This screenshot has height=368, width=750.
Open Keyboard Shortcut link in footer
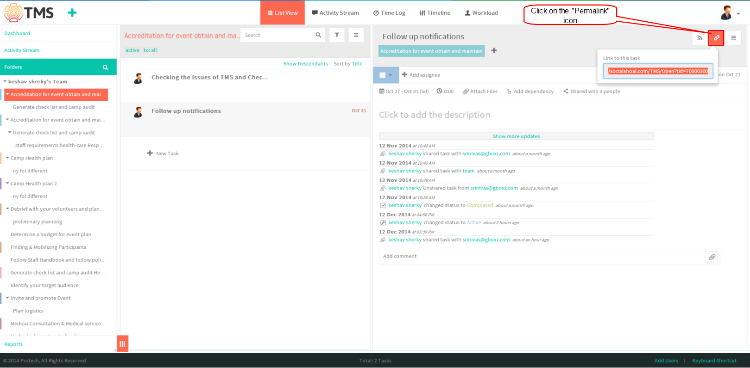(x=714, y=361)
